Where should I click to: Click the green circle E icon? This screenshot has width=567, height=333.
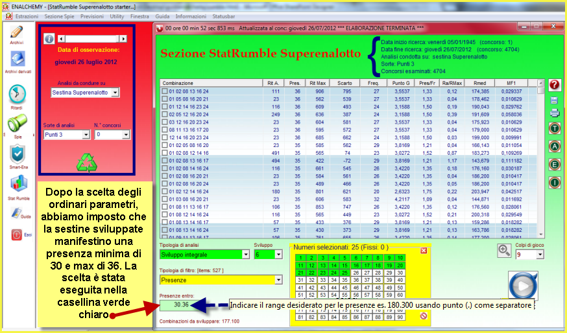coord(554,165)
